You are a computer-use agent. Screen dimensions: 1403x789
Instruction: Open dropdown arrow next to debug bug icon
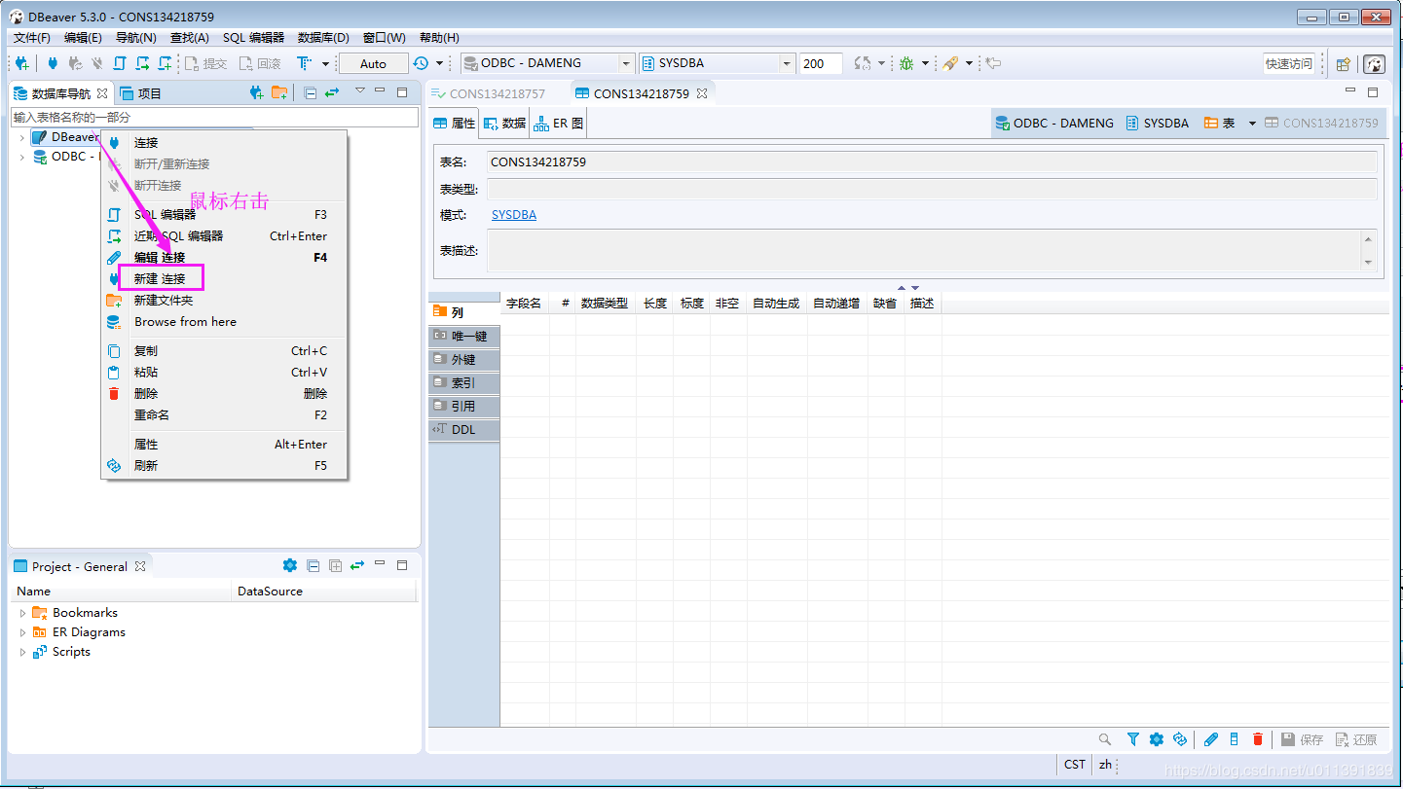click(x=926, y=64)
